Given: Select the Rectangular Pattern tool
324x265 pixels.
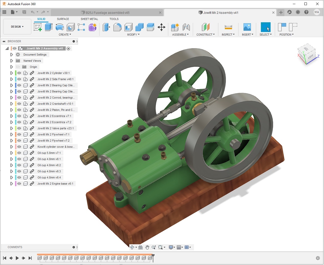Looking at the screenshot, I should click(81, 27).
